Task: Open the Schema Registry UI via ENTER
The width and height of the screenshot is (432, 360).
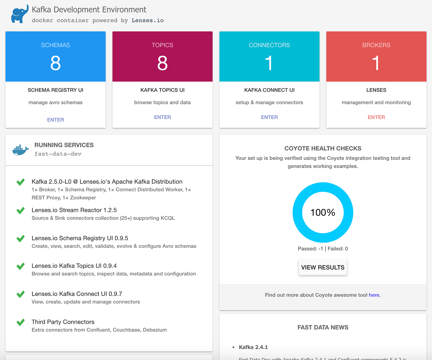Action: 56,120
